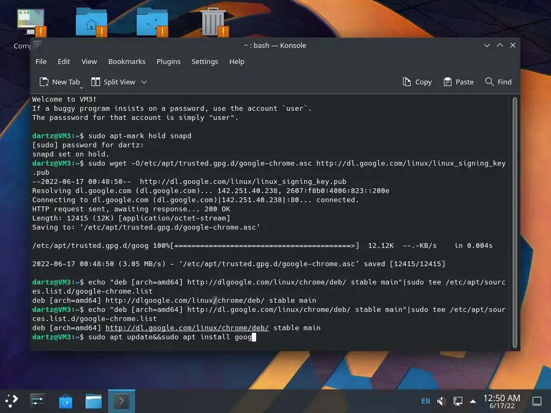Open the Computer desktop icon

tap(31, 23)
